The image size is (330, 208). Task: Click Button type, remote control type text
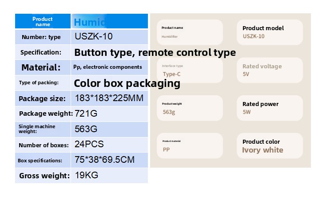[x=155, y=52]
